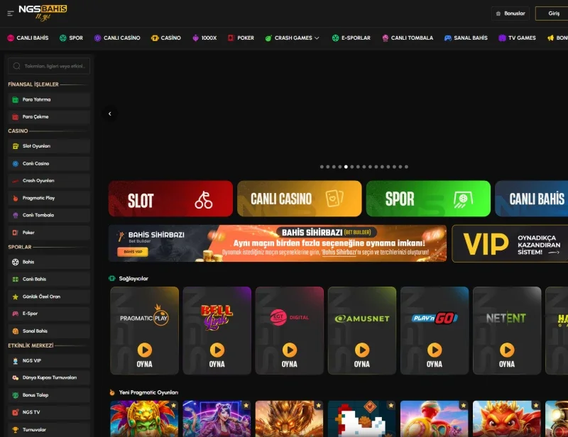Open the green SPOR category banner
The width and height of the screenshot is (568, 437).
(429, 199)
